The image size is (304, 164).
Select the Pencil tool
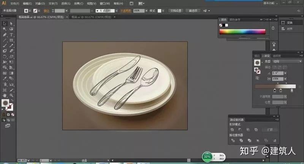click(x=11, y=46)
